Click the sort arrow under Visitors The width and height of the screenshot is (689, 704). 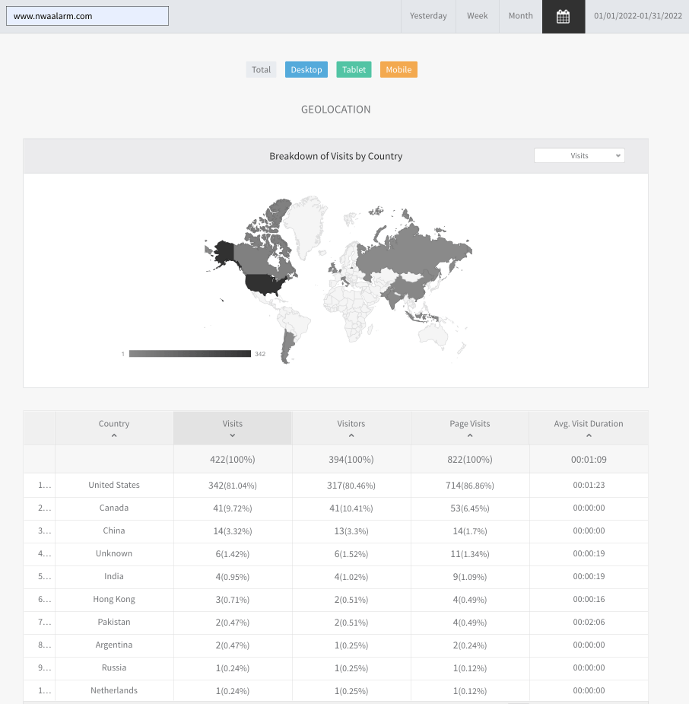(351, 436)
